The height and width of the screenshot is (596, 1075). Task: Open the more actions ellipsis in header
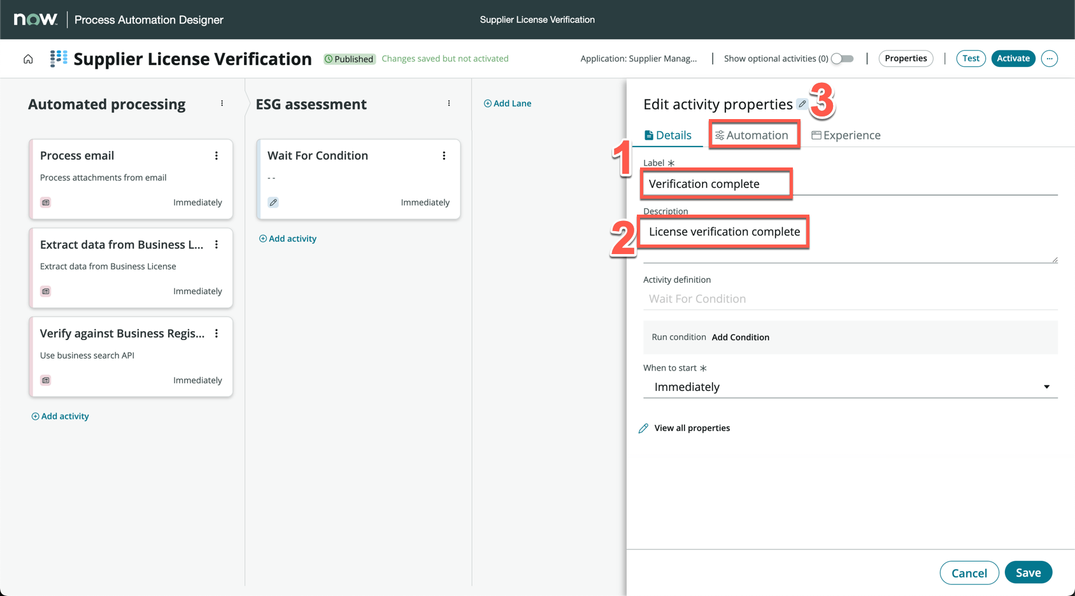click(1049, 59)
